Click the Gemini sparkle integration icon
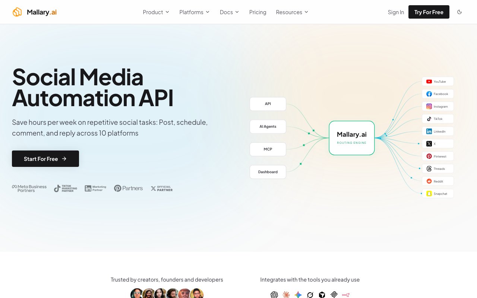The width and height of the screenshot is (477, 298). (x=298, y=295)
